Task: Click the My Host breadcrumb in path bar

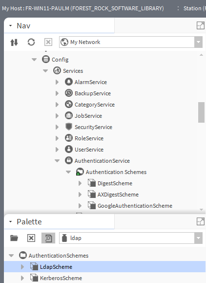Action: pos(83,8)
